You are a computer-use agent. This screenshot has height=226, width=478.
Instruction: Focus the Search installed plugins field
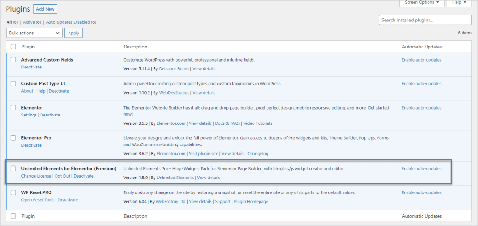[x=425, y=20]
